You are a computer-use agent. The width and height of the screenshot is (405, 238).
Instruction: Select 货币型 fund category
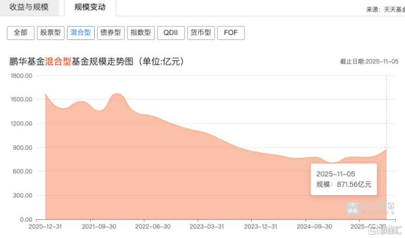coord(201,33)
